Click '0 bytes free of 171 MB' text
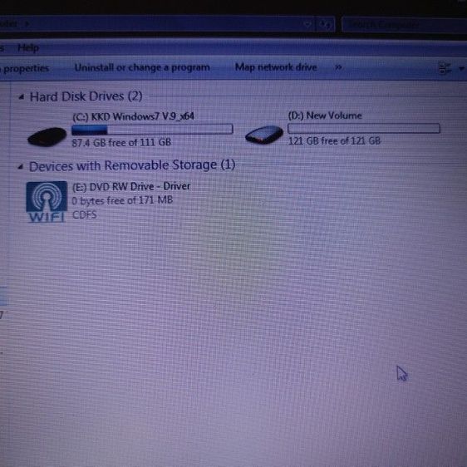Screen dimensions: 467x467 [122, 200]
